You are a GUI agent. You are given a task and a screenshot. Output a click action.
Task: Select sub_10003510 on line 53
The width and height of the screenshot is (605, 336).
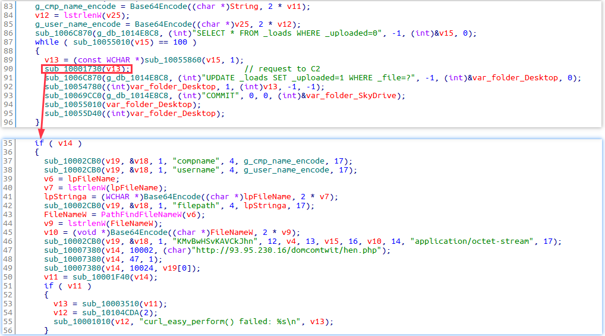[x=111, y=303]
